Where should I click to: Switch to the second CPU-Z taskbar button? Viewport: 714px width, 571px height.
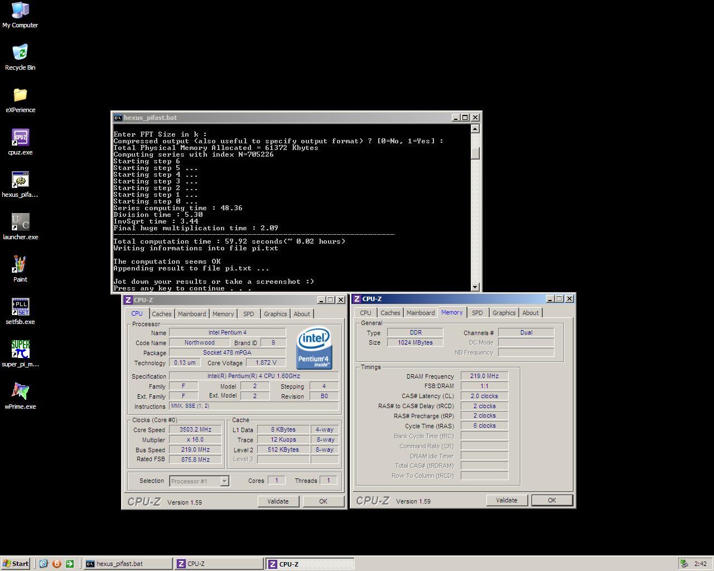(x=310, y=564)
